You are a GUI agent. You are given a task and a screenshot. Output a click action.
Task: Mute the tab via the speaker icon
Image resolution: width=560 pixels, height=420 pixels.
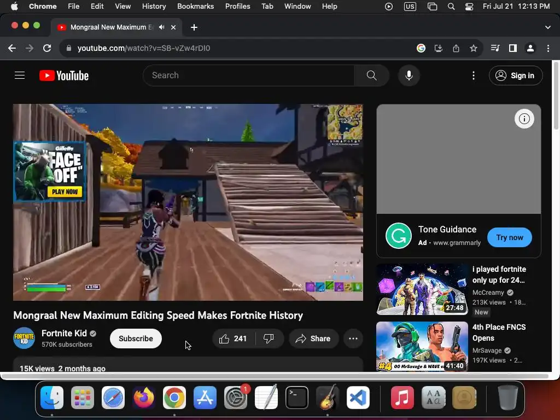[x=162, y=27]
